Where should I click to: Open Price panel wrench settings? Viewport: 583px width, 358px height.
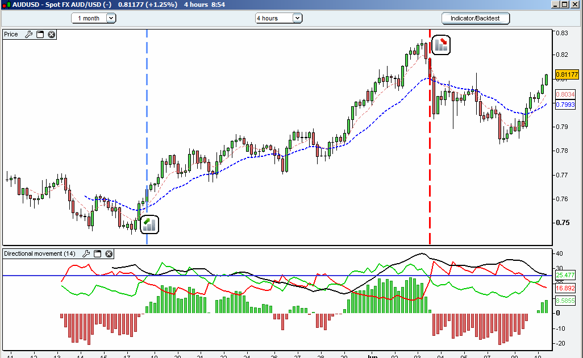pyautogui.click(x=28, y=35)
